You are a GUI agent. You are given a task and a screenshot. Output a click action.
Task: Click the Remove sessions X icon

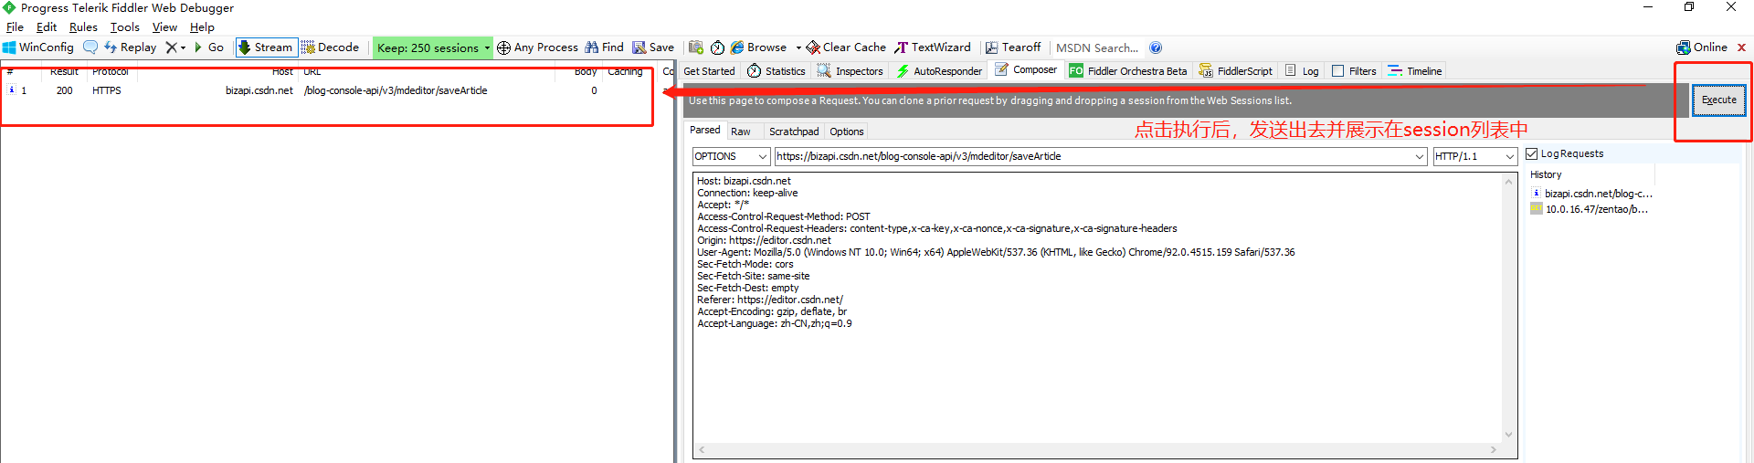click(x=171, y=47)
